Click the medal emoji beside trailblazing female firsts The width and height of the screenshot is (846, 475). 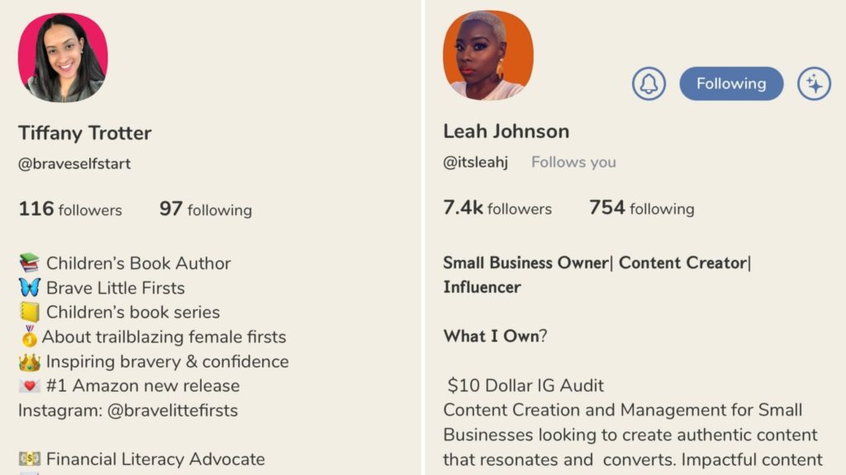pos(29,336)
